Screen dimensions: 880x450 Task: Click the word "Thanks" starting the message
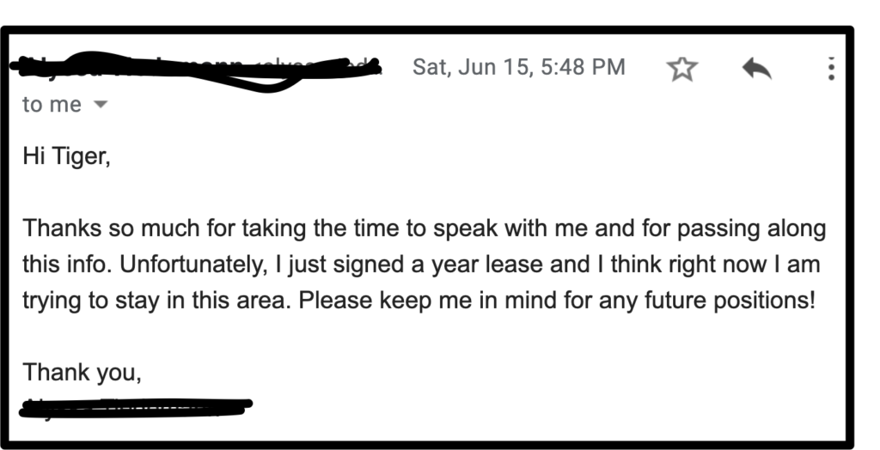click(62, 228)
